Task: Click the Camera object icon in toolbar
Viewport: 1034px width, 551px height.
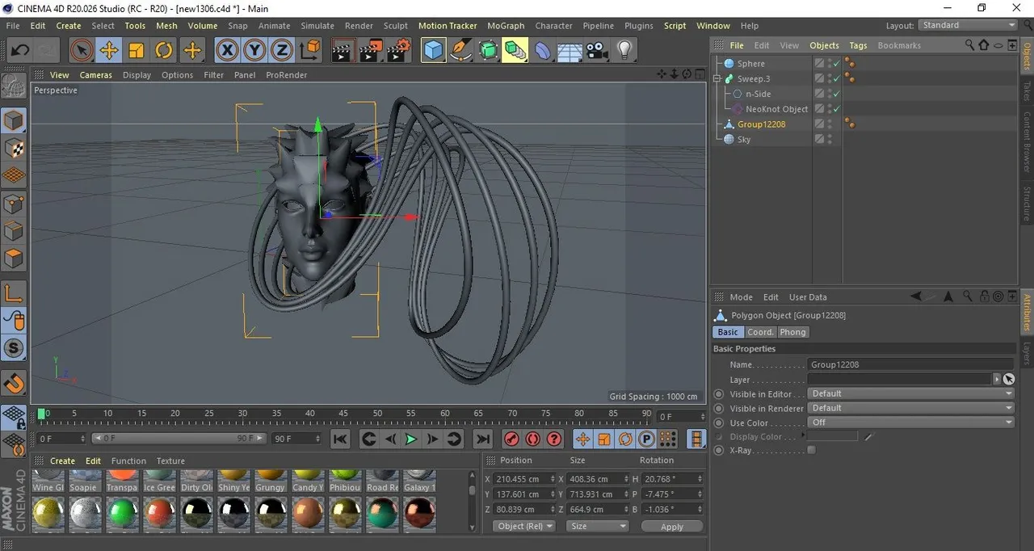Action: click(x=597, y=50)
